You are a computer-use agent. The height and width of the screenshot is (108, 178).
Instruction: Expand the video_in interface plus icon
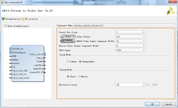point(13,49)
